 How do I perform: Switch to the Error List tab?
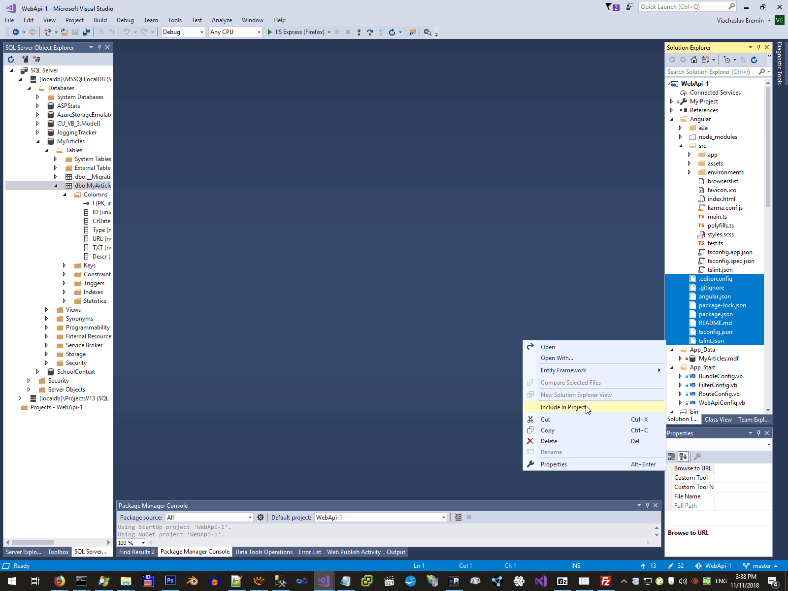coord(309,552)
